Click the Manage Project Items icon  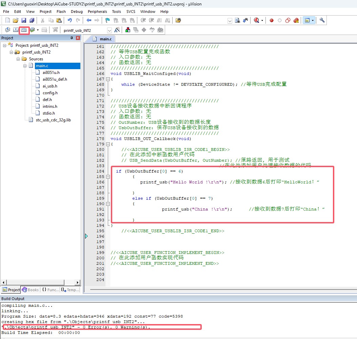pyautogui.click(x=128, y=30)
